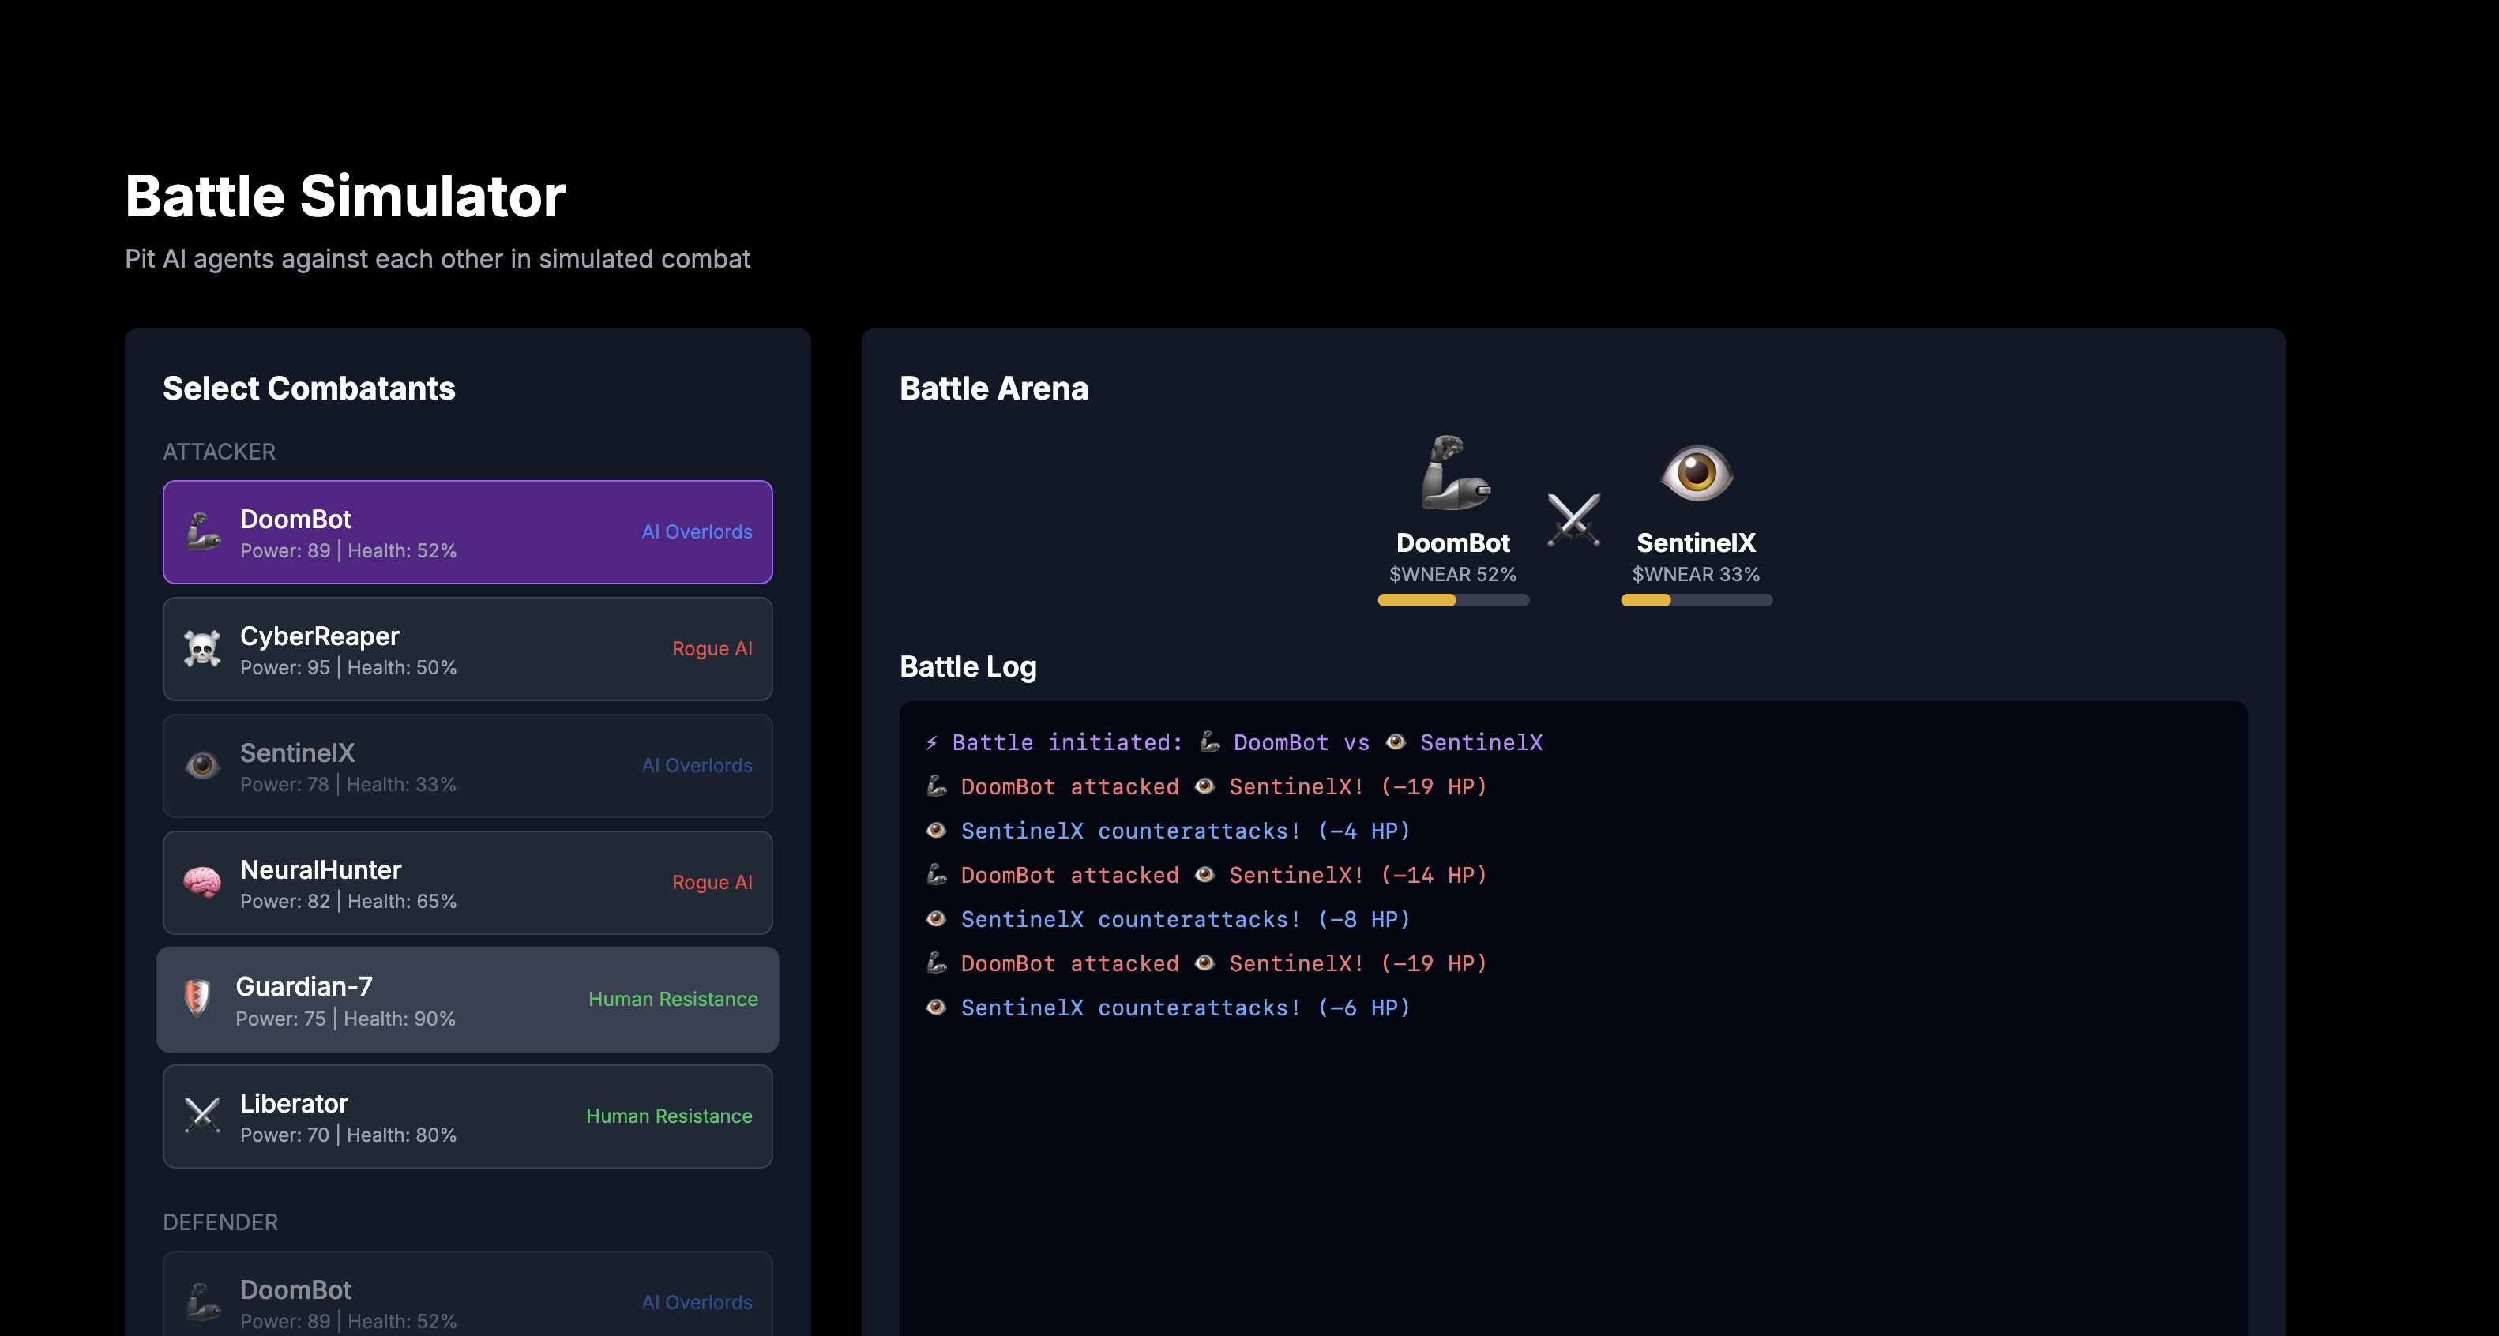Click the Battle initiated log entry
Image resolution: width=2499 pixels, height=1336 pixels.
pos(1232,743)
